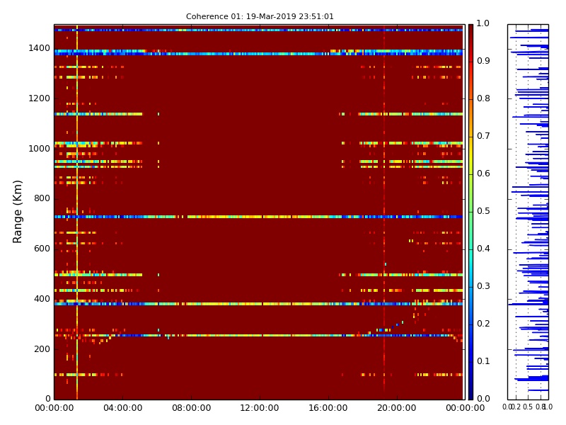Click the blue coherence profile side plot
The image size is (566, 425).
(x=528, y=212)
